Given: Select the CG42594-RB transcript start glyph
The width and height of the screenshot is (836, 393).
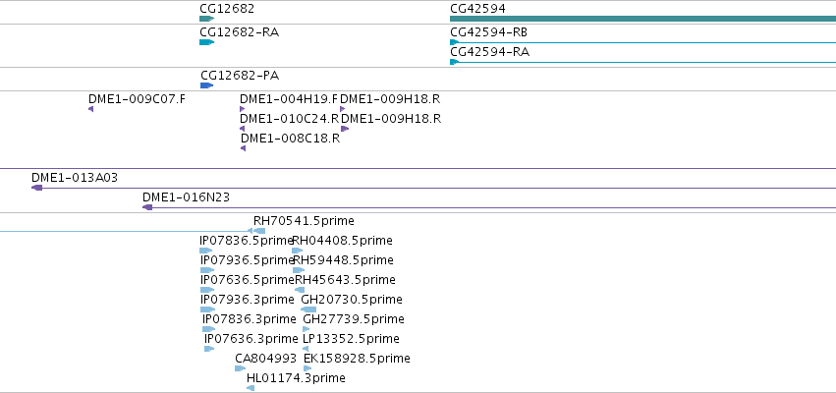Looking at the screenshot, I should click(454, 42).
